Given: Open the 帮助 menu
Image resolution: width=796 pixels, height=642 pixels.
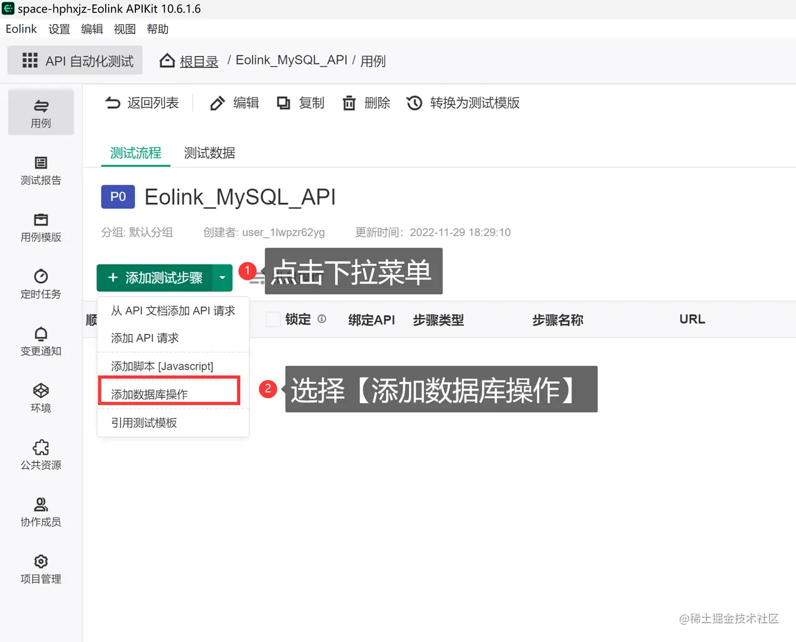Looking at the screenshot, I should click(157, 29).
